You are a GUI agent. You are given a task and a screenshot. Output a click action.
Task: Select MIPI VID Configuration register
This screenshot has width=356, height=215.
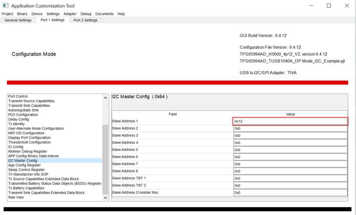[x=26, y=133]
